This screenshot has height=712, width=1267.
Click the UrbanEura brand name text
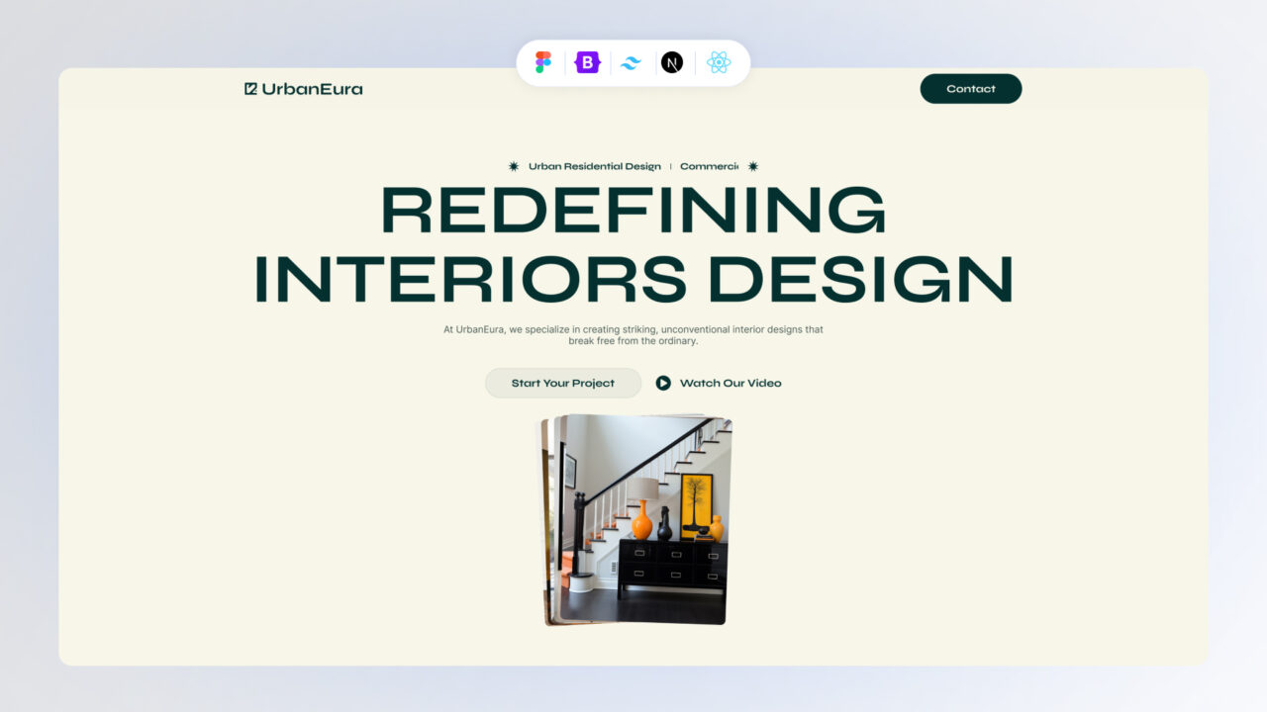pyautogui.click(x=312, y=89)
